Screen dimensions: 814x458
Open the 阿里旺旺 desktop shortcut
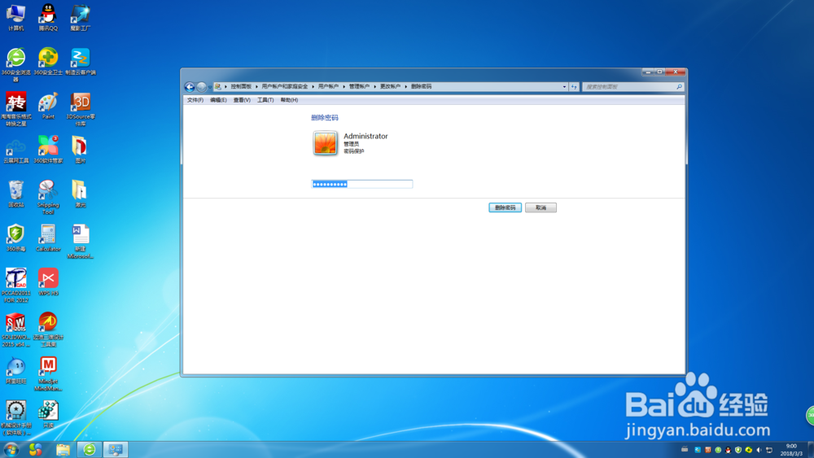16,370
